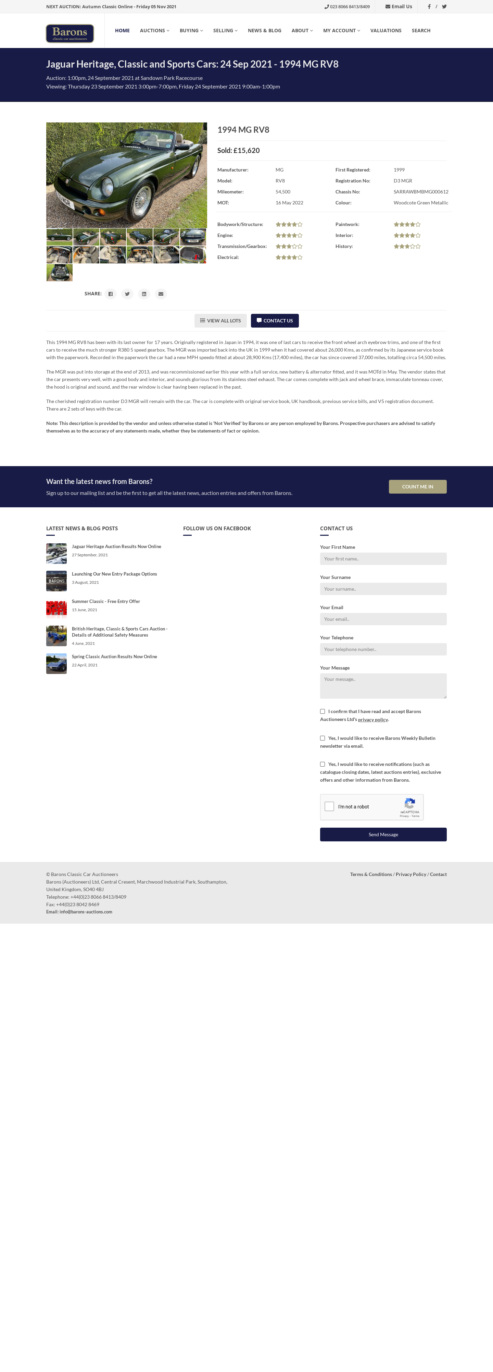Click Your Email input field
The height and width of the screenshot is (1372, 493).
(383, 619)
